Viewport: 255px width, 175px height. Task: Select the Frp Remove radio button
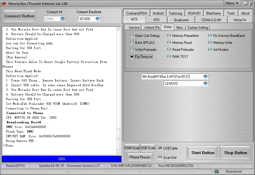132,57
